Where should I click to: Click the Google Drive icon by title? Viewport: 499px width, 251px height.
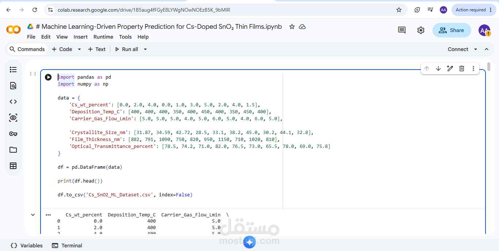coord(30,27)
